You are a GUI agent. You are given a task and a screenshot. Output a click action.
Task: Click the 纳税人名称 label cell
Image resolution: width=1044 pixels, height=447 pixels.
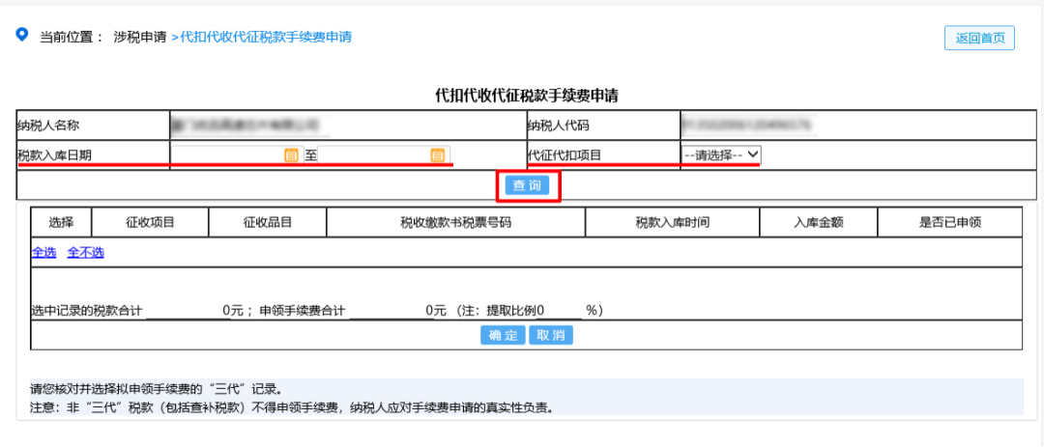click(x=93, y=126)
